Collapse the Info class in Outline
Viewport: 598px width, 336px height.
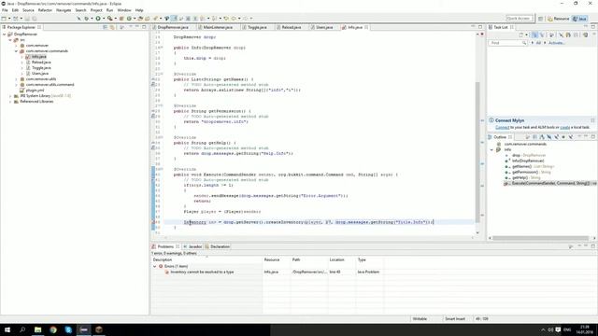point(491,149)
